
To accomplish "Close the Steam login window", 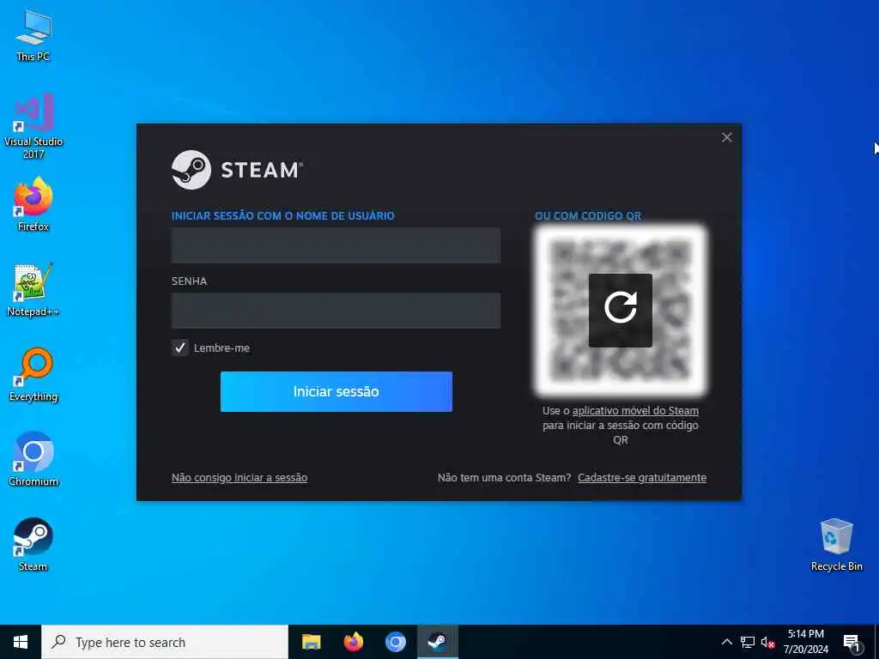I will pos(726,137).
